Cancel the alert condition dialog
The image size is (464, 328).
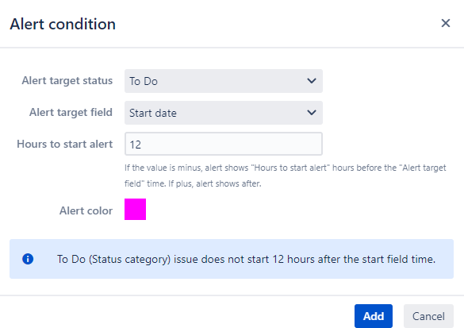(428, 316)
